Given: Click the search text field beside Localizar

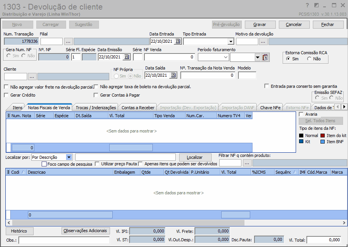Looking at the screenshot, I should tap(125, 157).
